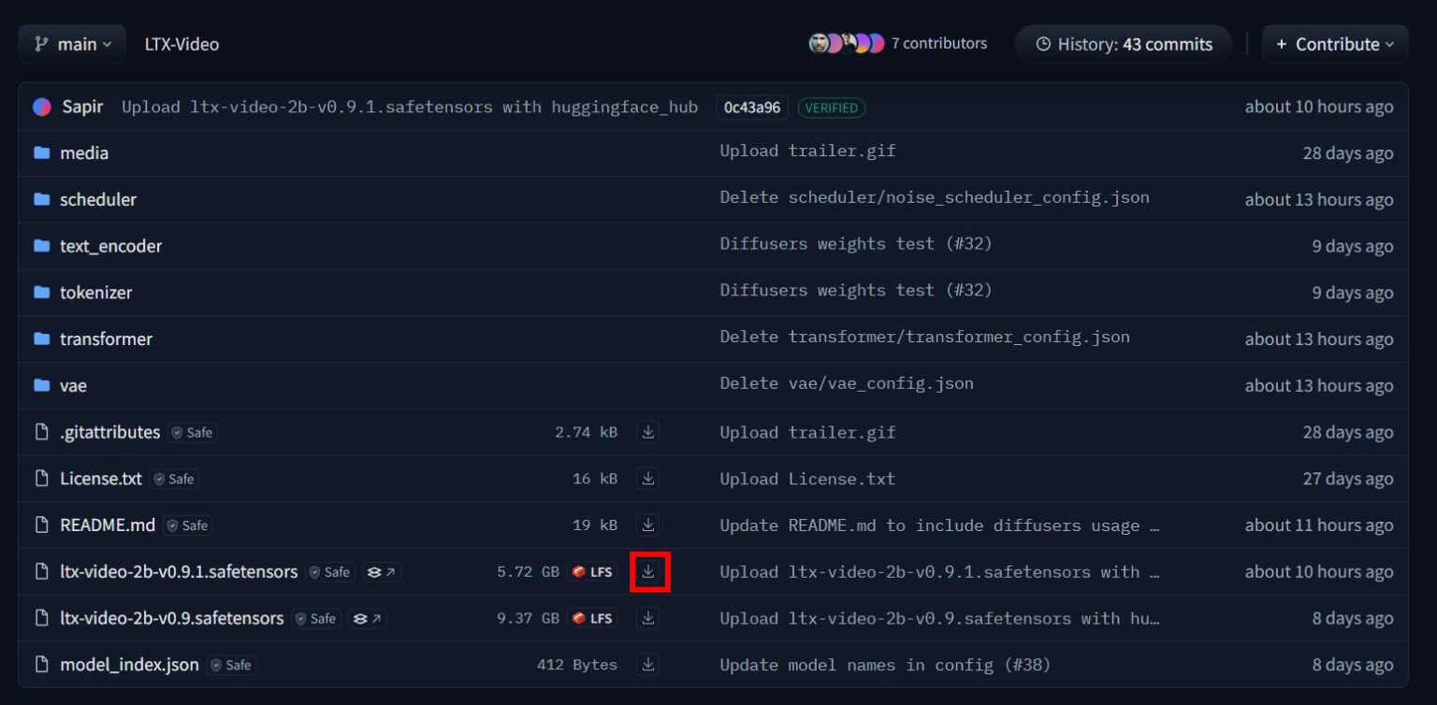The height and width of the screenshot is (705, 1437).
Task: Open the media folder
Action: click(84, 152)
